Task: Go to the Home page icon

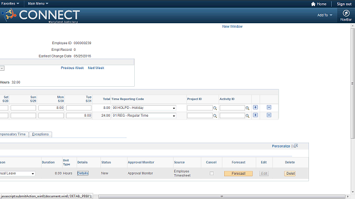Action: pos(313,4)
